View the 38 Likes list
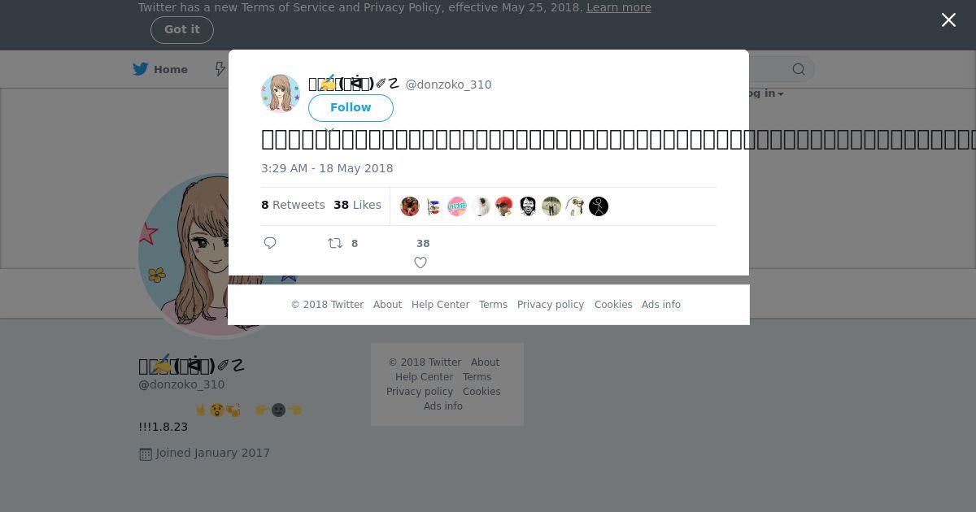976x512 pixels. click(357, 205)
